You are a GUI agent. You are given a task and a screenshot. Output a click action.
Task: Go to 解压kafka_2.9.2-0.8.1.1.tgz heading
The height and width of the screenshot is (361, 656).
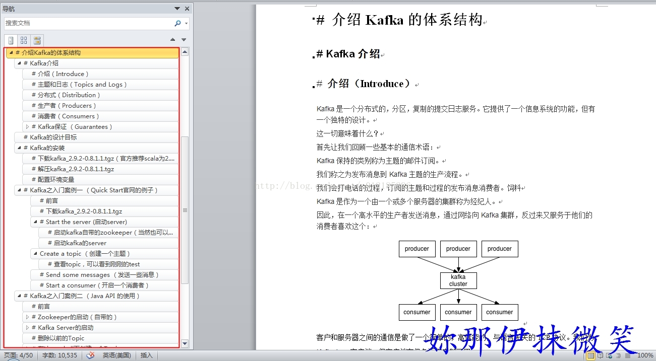point(100,169)
